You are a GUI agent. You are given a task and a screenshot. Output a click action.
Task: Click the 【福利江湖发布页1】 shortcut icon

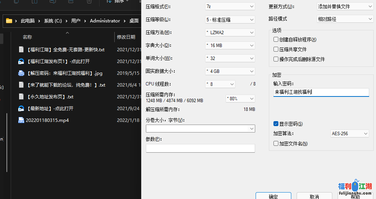coord(21,61)
